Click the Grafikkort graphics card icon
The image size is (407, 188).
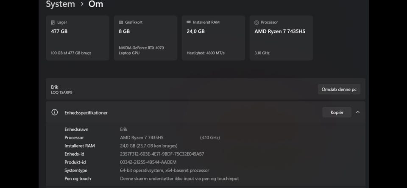coord(121,22)
